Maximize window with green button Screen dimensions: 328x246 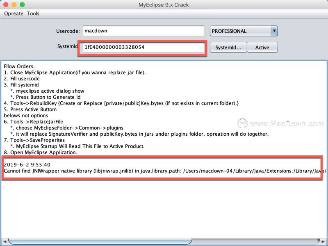(x=22, y=5)
